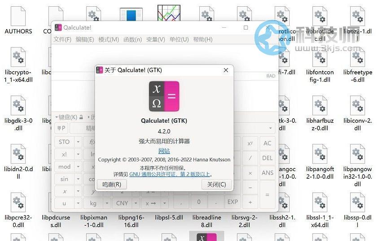Click the x→ conversion key
378x241 pixels.
(x=151, y=203)
